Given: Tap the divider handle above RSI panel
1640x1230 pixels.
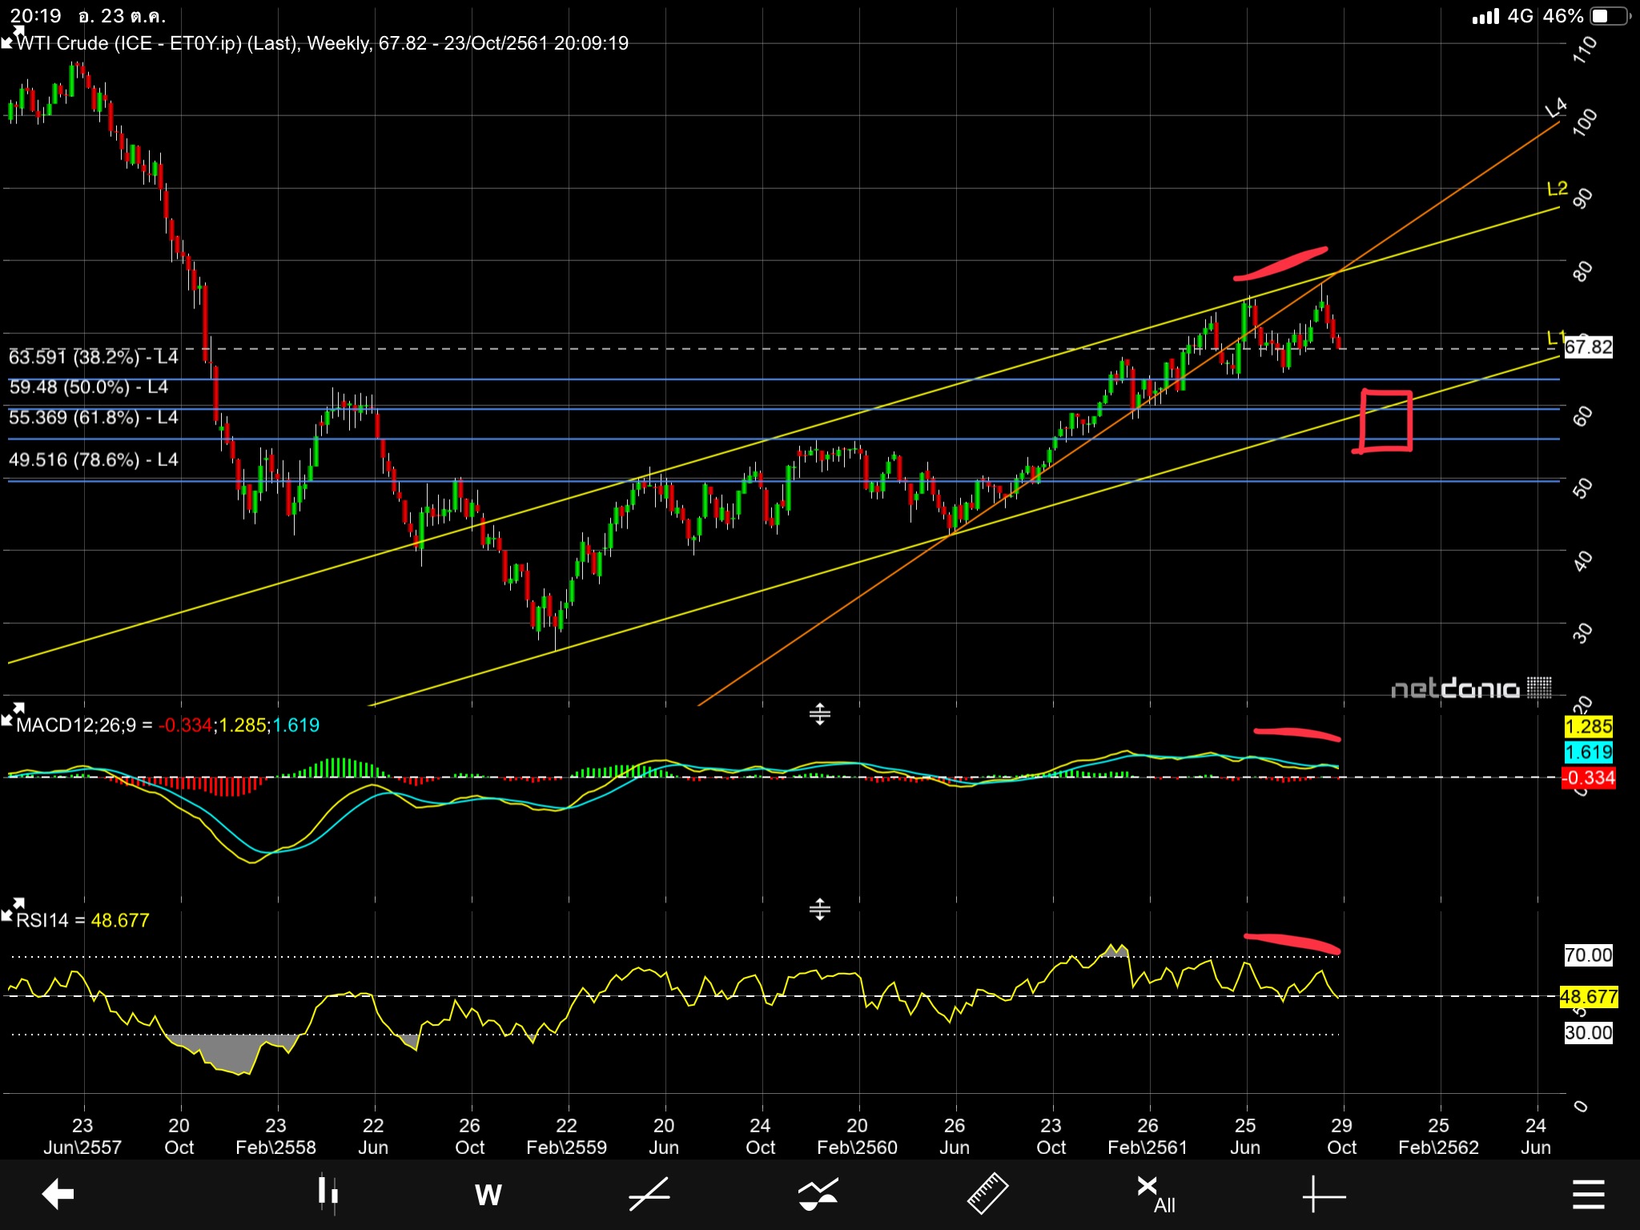Looking at the screenshot, I should tap(819, 909).
